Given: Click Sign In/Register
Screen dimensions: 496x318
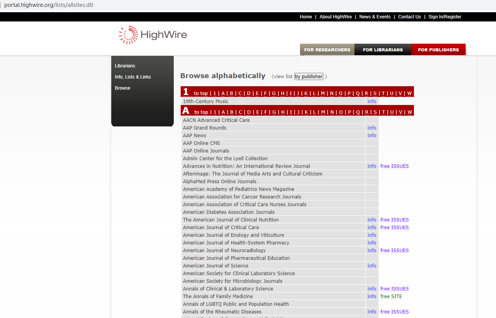Looking at the screenshot, I should (x=445, y=17).
